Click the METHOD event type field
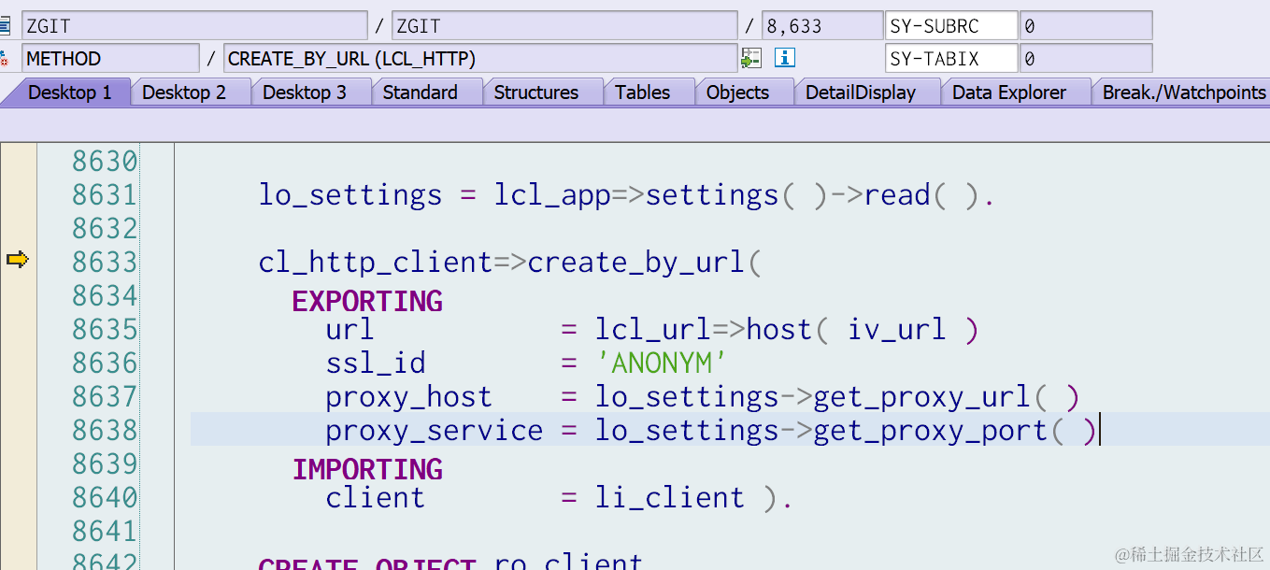This screenshot has height=570, width=1270. click(110, 59)
